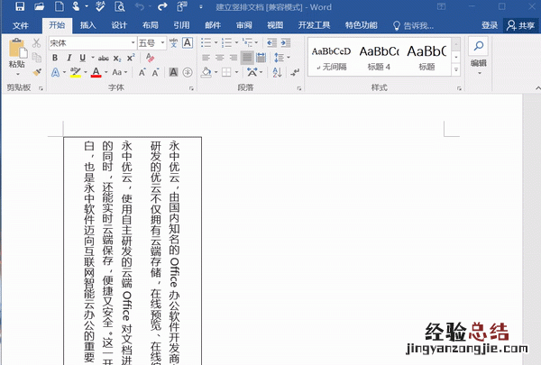Open the Asian layout A menu
The height and width of the screenshot is (365, 541).
click(x=254, y=72)
